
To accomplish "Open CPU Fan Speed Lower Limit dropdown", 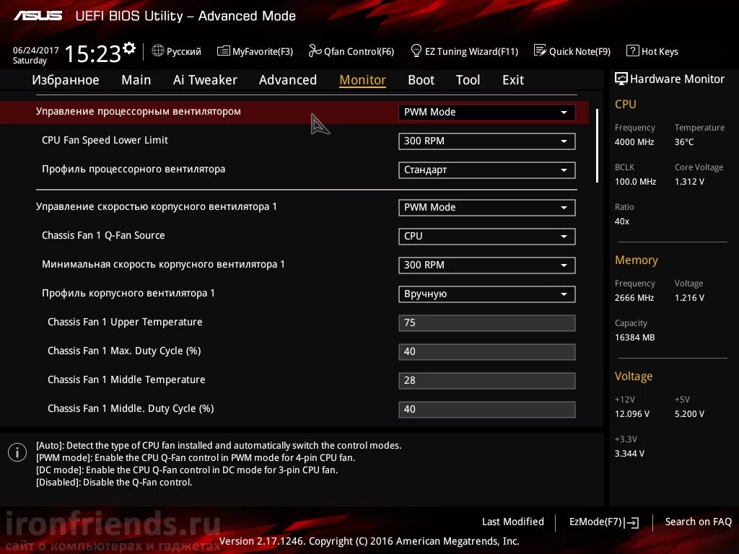I will pos(487,141).
